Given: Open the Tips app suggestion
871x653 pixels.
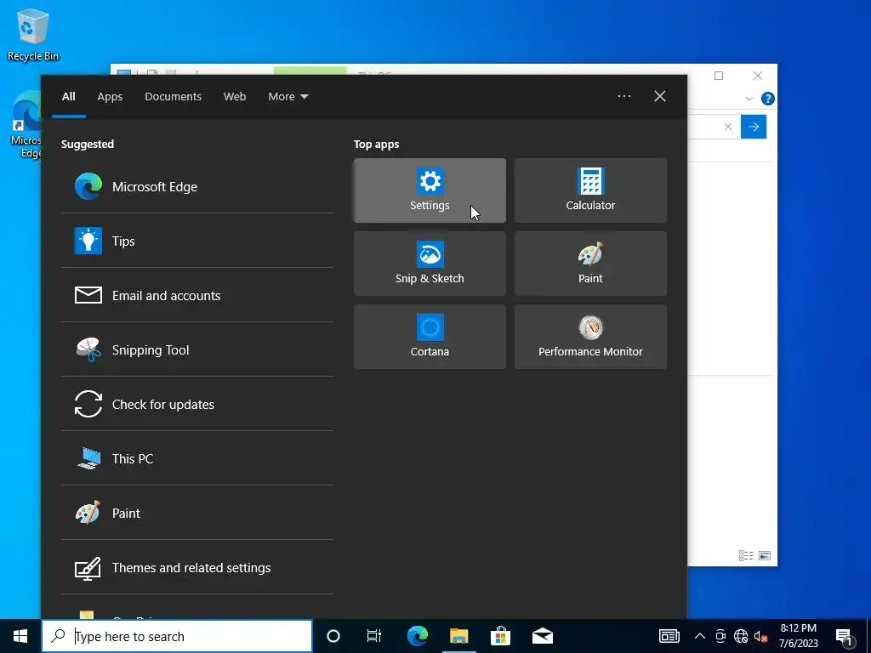Looking at the screenshot, I should [x=196, y=241].
